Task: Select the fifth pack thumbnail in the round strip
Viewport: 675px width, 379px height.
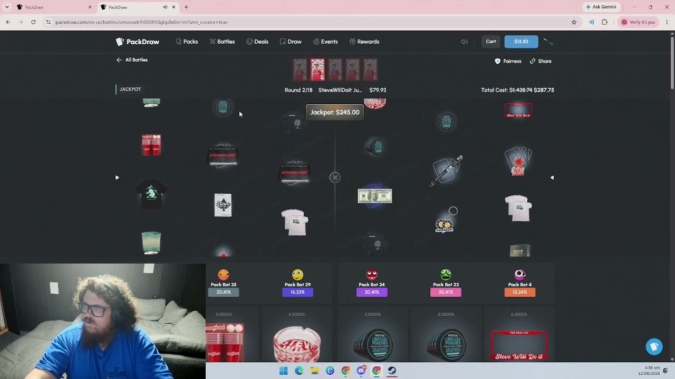Action: click(370, 69)
